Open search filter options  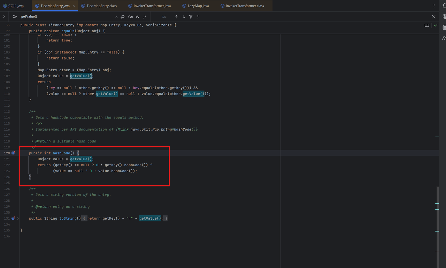(x=191, y=17)
